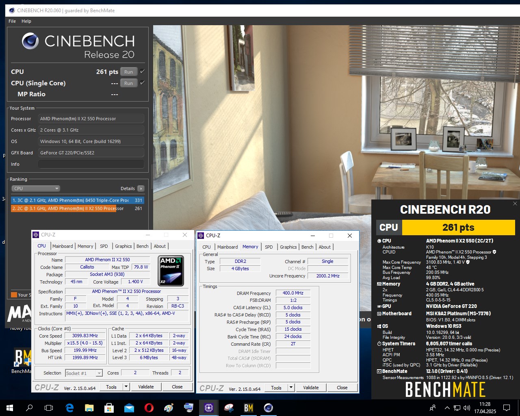Click the Cinebench logo sphere icon
The image size is (520, 416).
click(30, 41)
